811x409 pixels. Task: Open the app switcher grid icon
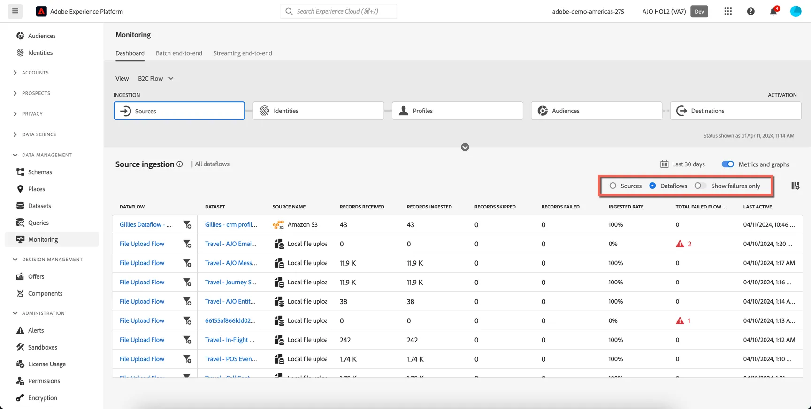(728, 11)
